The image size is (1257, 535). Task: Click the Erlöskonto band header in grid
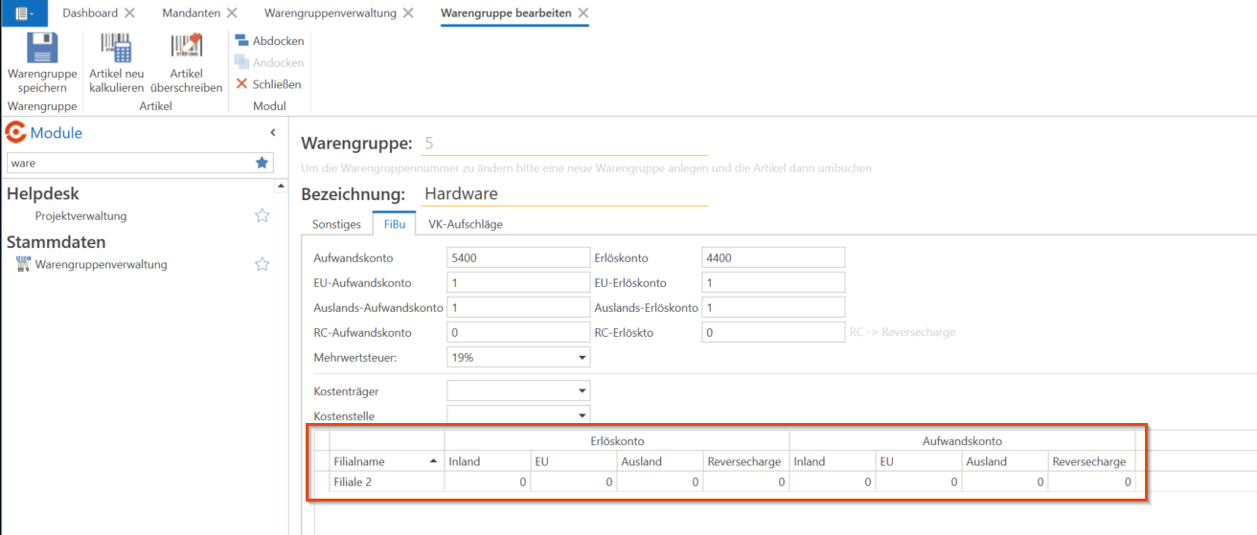[616, 441]
